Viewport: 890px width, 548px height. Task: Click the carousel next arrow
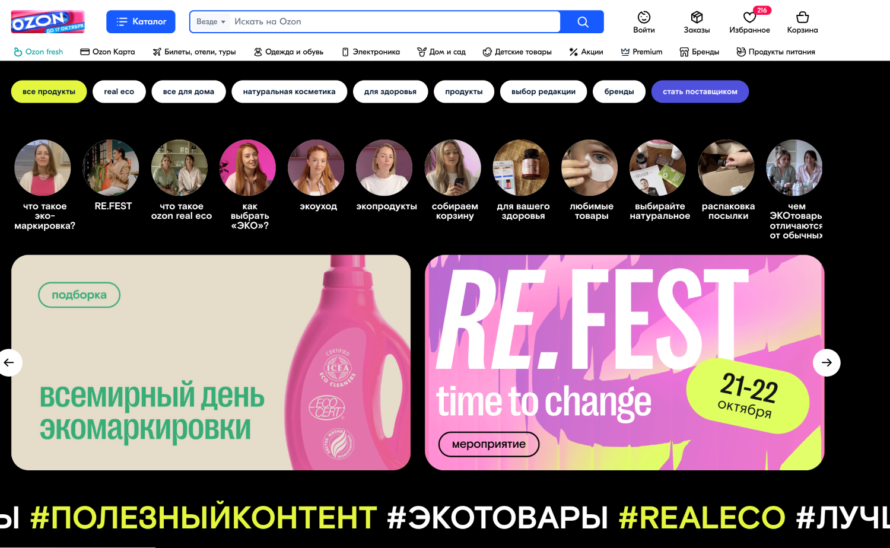point(827,362)
